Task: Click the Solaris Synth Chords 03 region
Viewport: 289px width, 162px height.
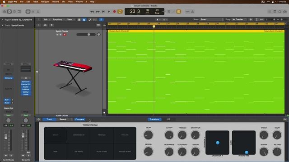Action: pos(196,72)
